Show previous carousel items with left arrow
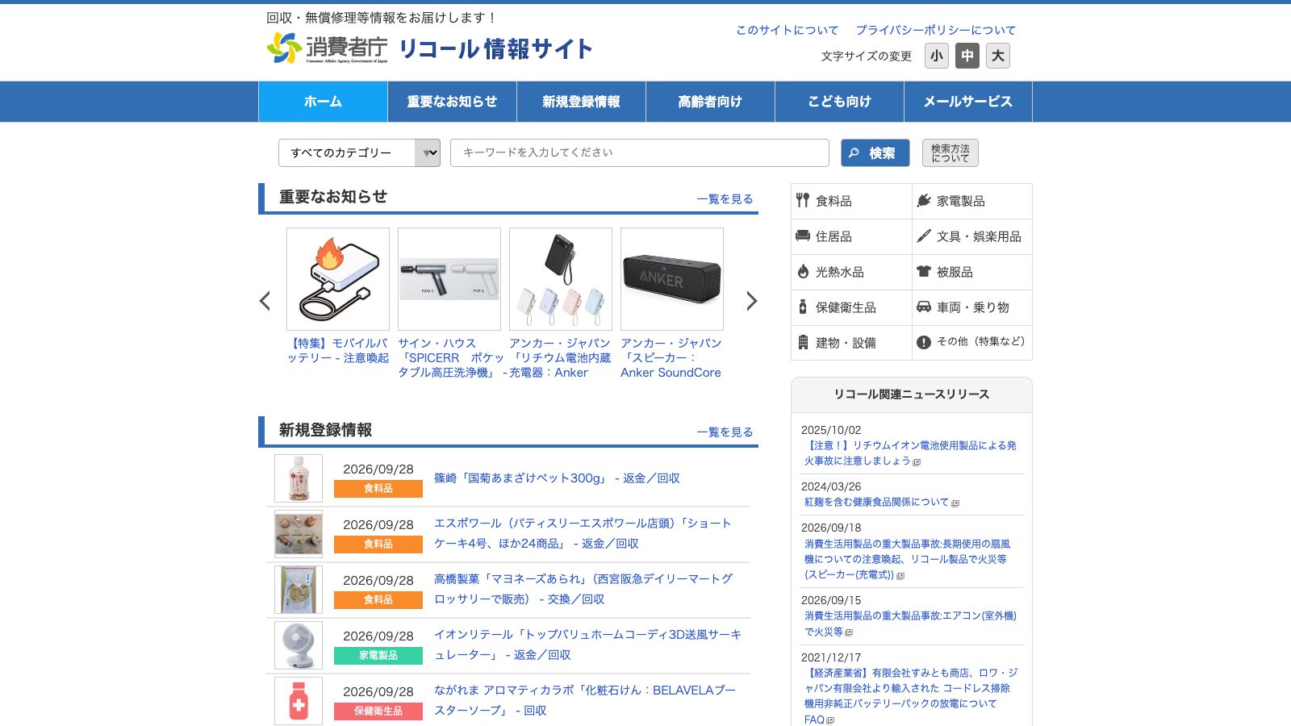 265,301
